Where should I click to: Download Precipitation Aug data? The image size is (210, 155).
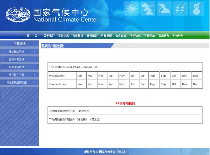pyautogui.click(x=152, y=76)
